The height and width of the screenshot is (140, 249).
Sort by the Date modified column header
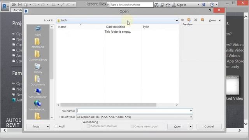coord(123,27)
